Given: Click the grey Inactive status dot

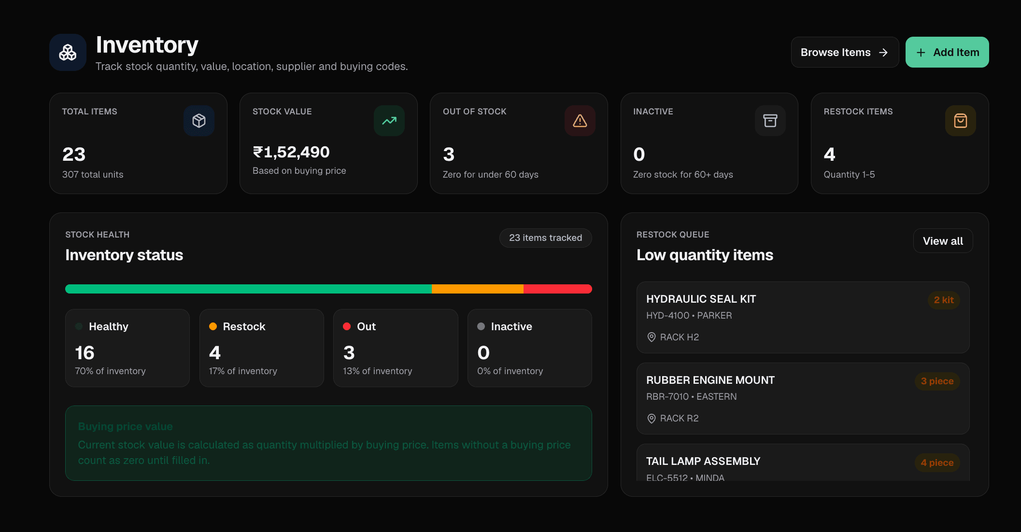Looking at the screenshot, I should pyautogui.click(x=481, y=326).
